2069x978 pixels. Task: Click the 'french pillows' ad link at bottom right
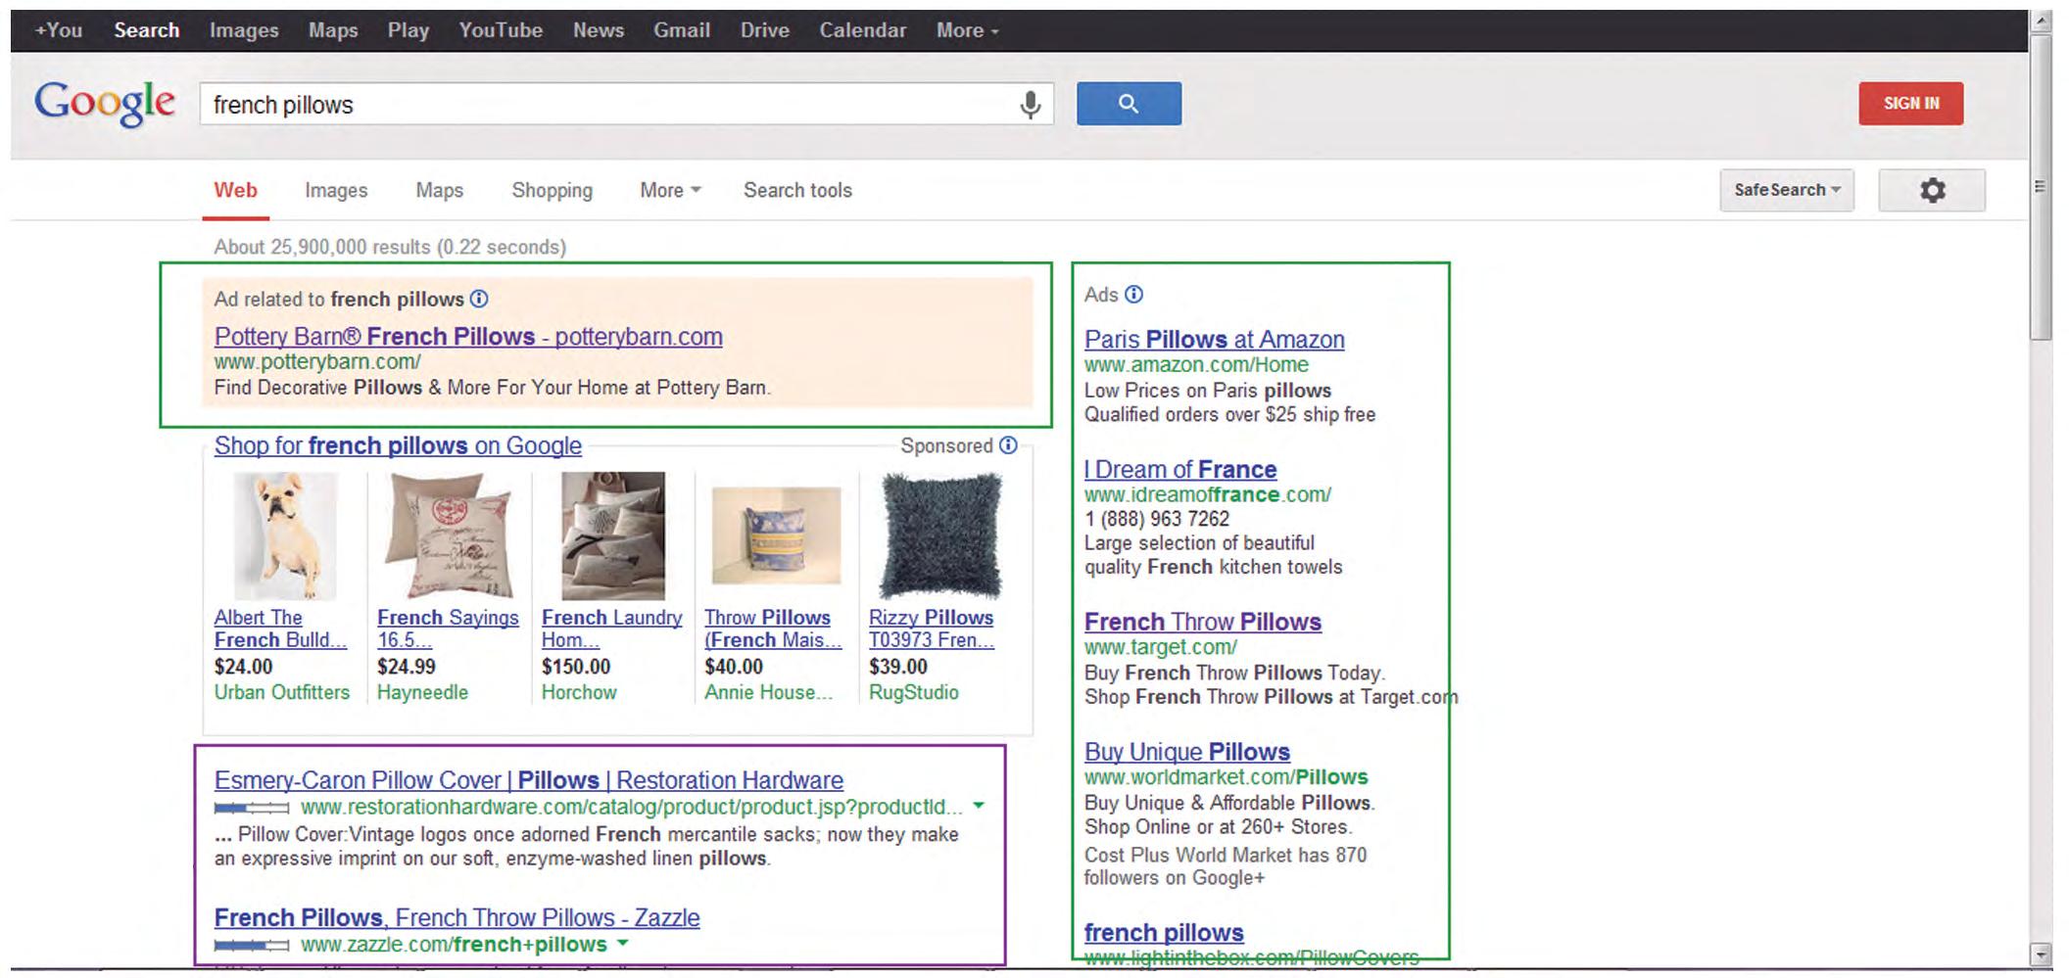click(x=1164, y=933)
